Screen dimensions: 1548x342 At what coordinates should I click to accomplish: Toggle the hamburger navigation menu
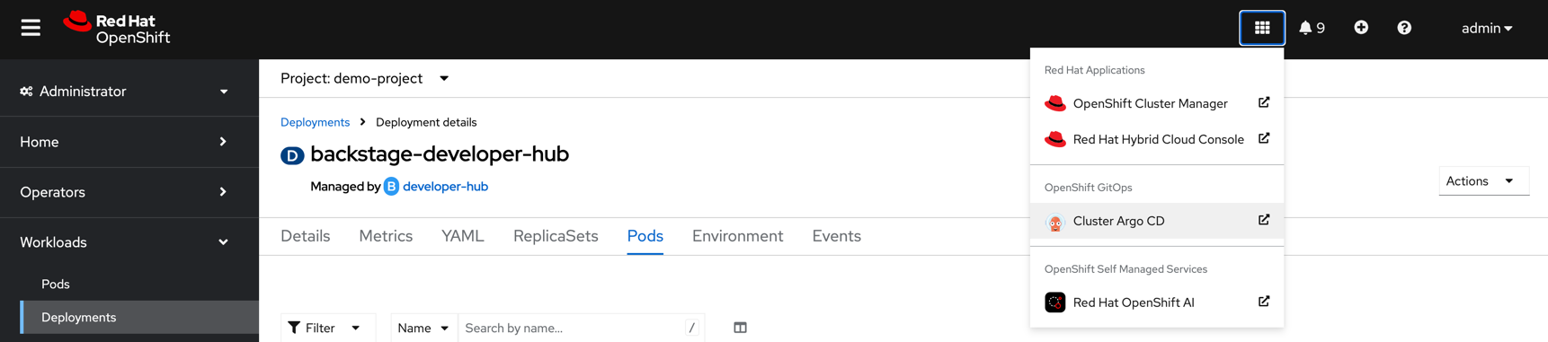click(x=31, y=28)
